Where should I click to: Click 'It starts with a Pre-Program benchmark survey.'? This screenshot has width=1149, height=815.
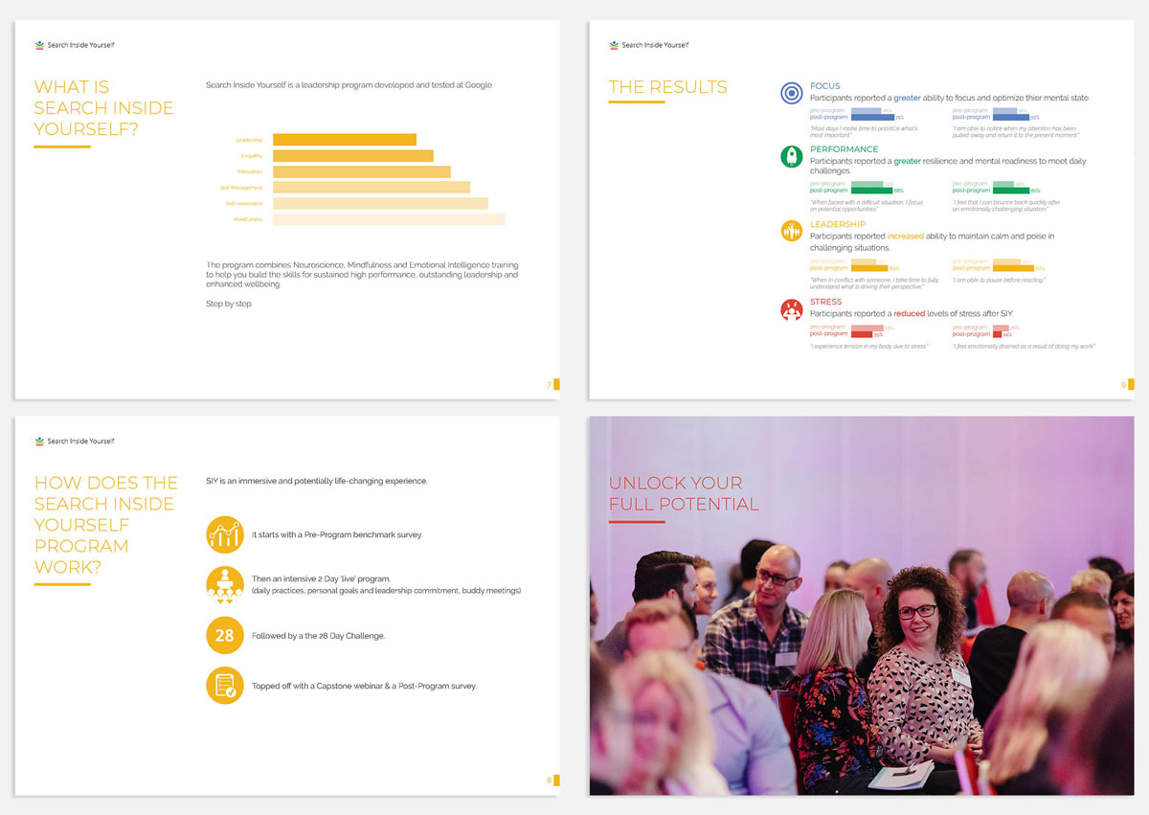[x=337, y=534]
